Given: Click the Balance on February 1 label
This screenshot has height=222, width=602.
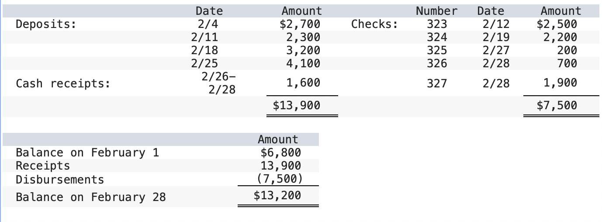Looking at the screenshot, I should coord(87,153).
